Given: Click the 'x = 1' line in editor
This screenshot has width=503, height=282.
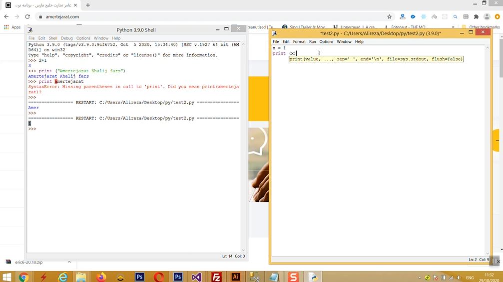Looking at the screenshot, I should 279,48.
